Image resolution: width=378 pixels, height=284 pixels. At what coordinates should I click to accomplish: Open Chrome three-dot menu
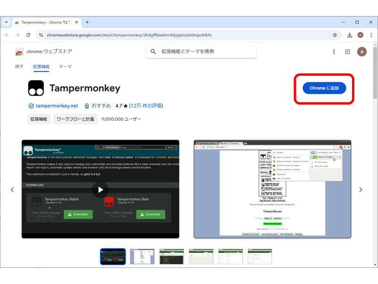click(x=371, y=35)
